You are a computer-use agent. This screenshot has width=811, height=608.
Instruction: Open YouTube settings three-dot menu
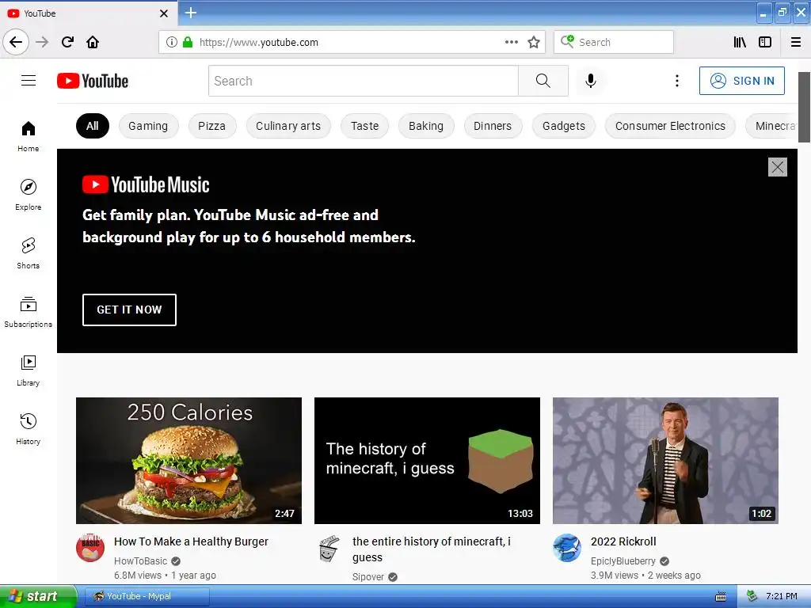coord(676,81)
